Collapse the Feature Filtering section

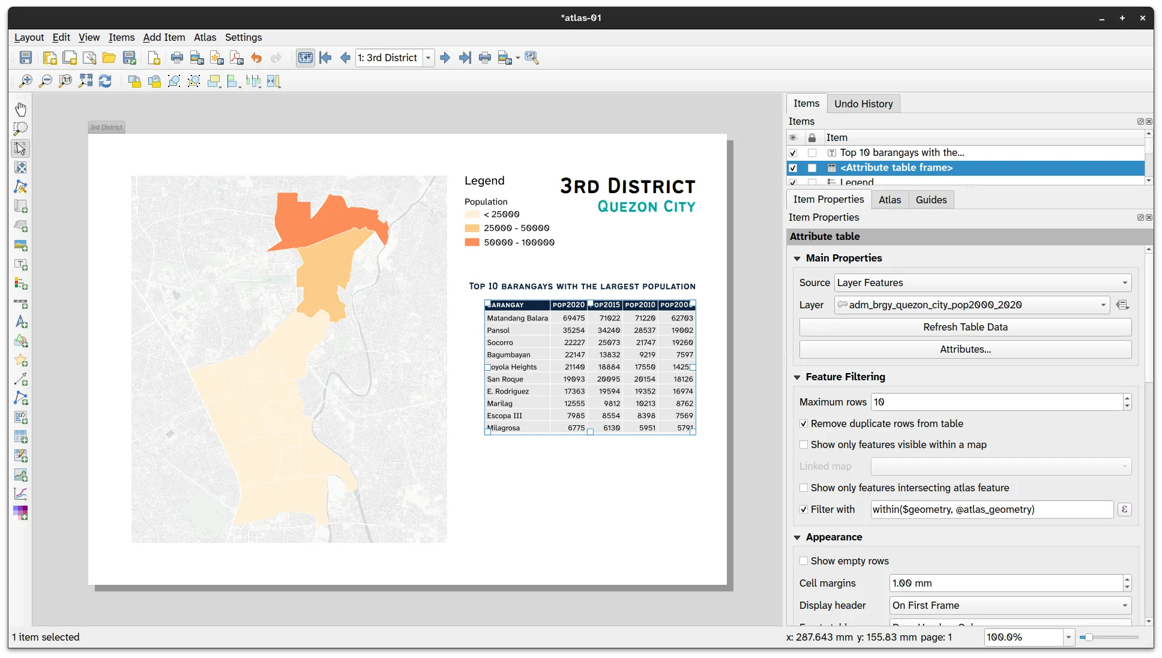tap(797, 377)
